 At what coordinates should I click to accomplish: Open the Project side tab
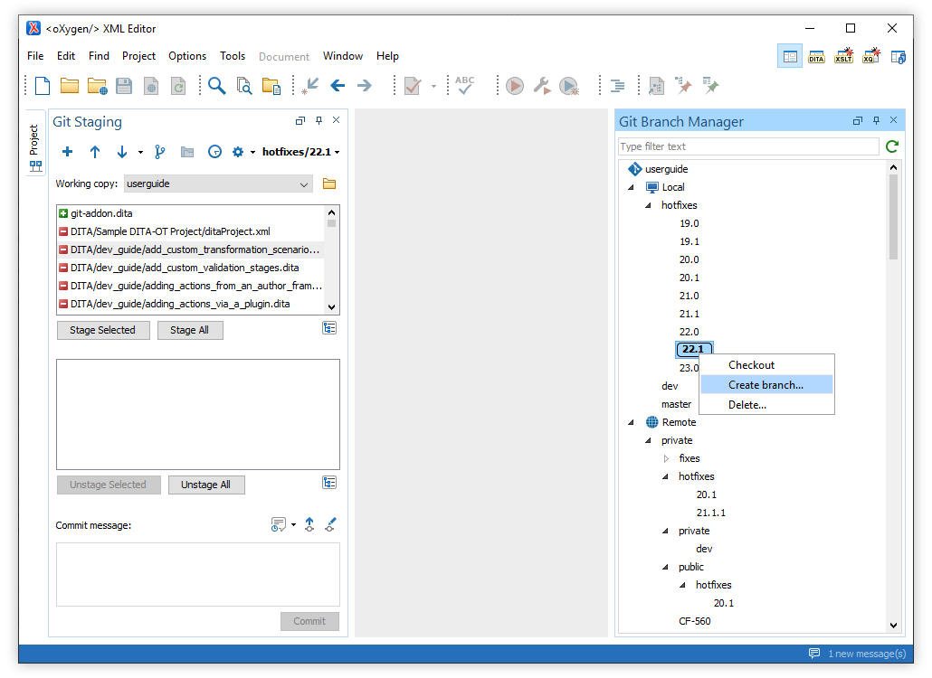tap(35, 143)
